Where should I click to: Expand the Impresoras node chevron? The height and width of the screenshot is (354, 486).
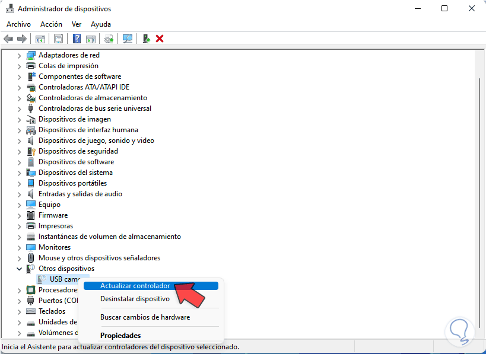19,227
